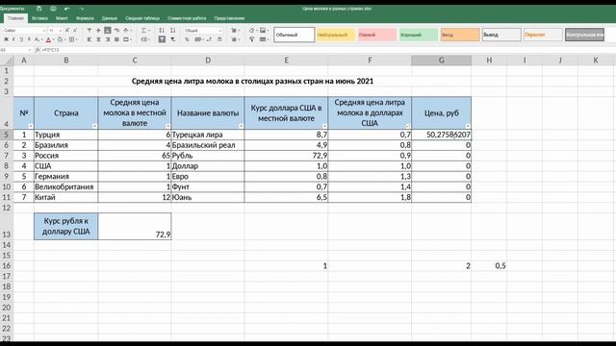This screenshot has height=346, width=616.
Task: Open the Сводная таблица tab
Action: coord(142,18)
